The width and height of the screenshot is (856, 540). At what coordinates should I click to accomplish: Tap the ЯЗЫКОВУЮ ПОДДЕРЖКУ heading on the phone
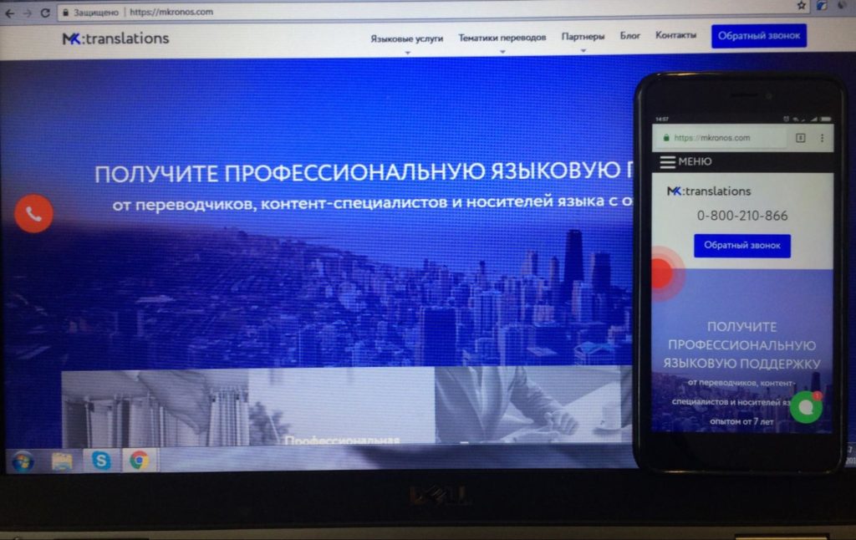pos(742,364)
